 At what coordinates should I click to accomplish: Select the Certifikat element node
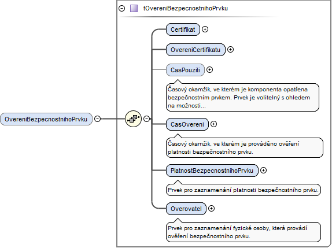(x=183, y=29)
